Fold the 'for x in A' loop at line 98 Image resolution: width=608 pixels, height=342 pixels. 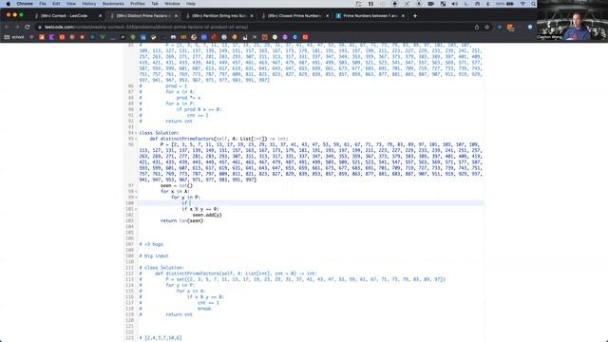coord(136,192)
